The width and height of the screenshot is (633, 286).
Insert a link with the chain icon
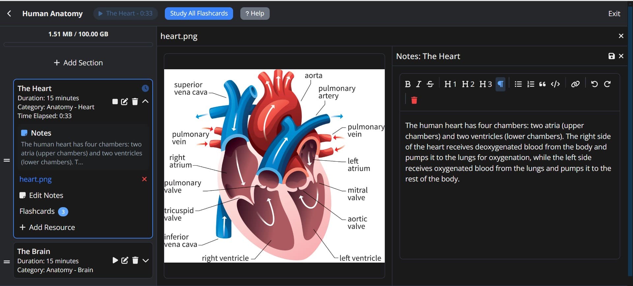575,84
